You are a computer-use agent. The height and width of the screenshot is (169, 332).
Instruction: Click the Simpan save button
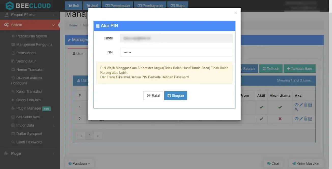(x=176, y=96)
